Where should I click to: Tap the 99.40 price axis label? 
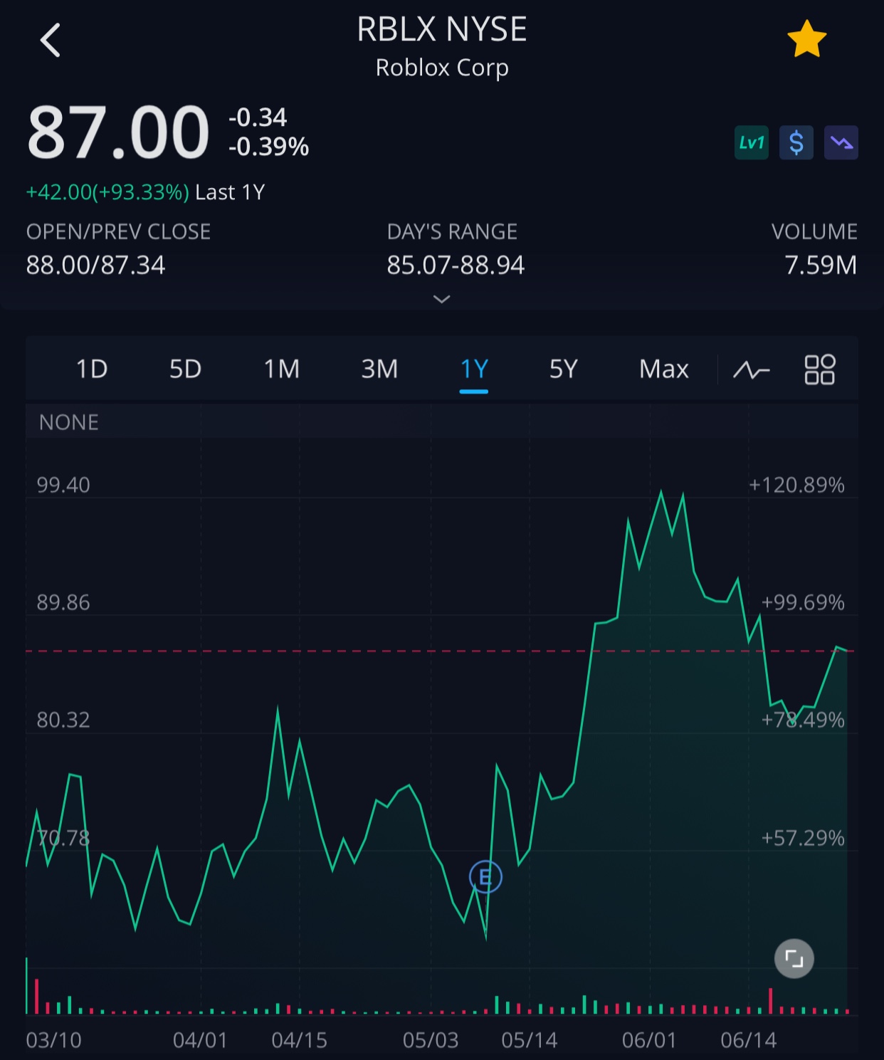[63, 485]
